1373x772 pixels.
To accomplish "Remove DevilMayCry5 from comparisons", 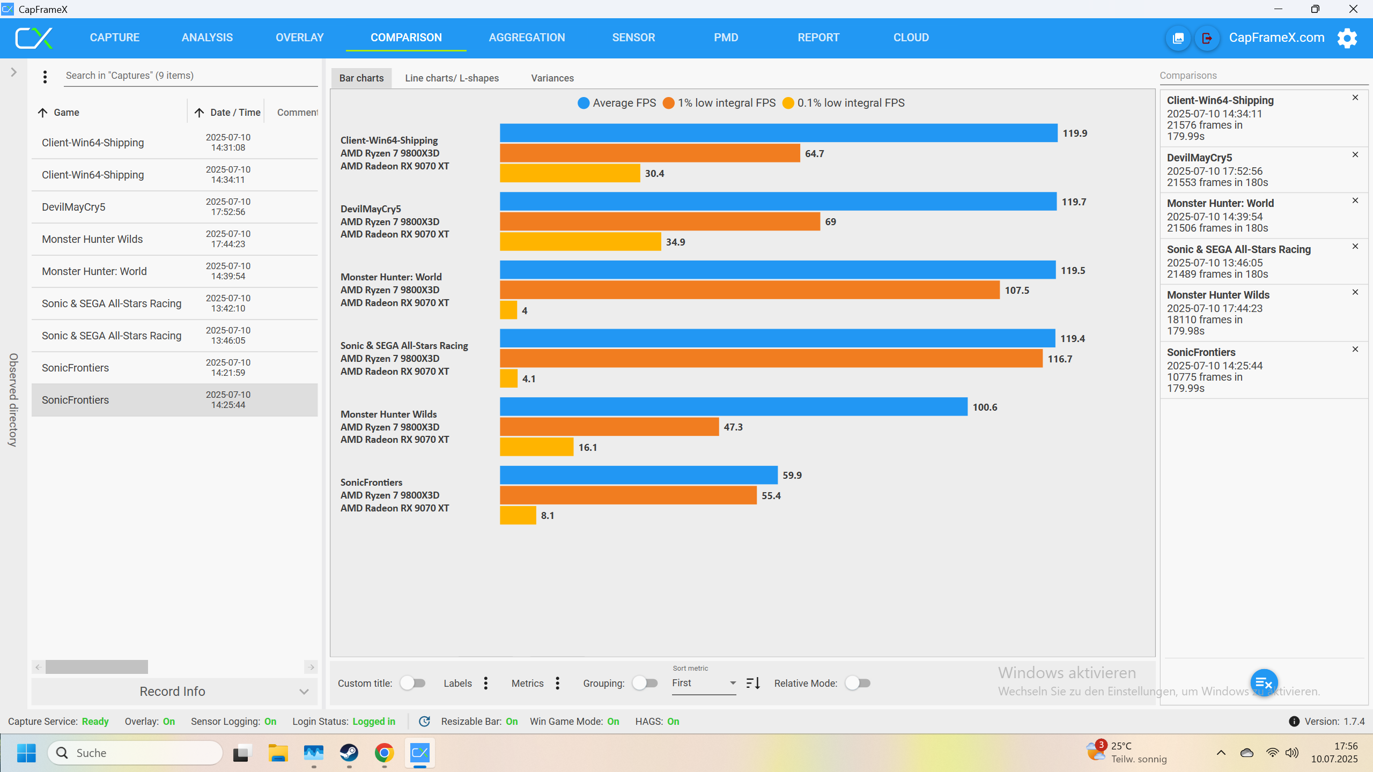I will pyautogui.click(x=1355, y=155).
